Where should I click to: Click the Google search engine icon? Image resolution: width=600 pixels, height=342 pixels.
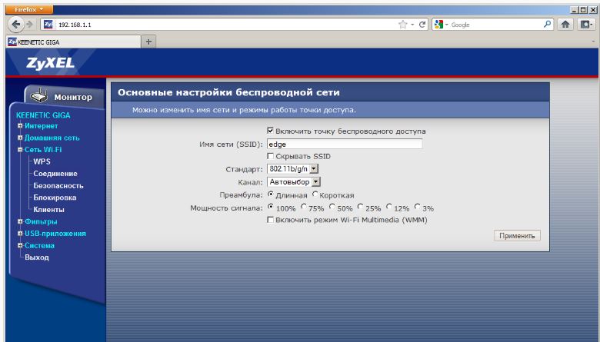[439, 25]
